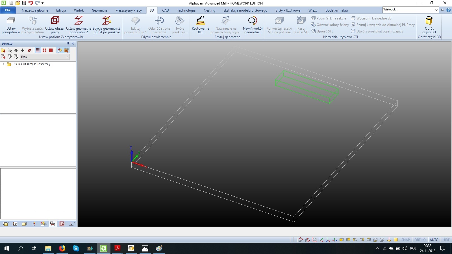Switch to Geometria tab
The height and width of the screenshot is (254, 452).
click(x=99, y=10)
